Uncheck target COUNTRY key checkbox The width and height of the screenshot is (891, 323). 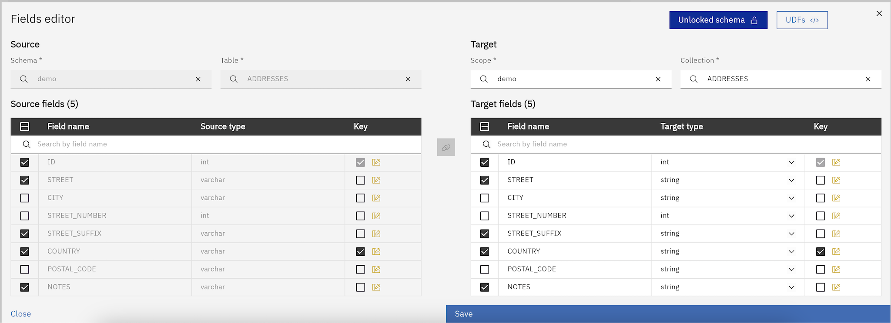(821, 251)
